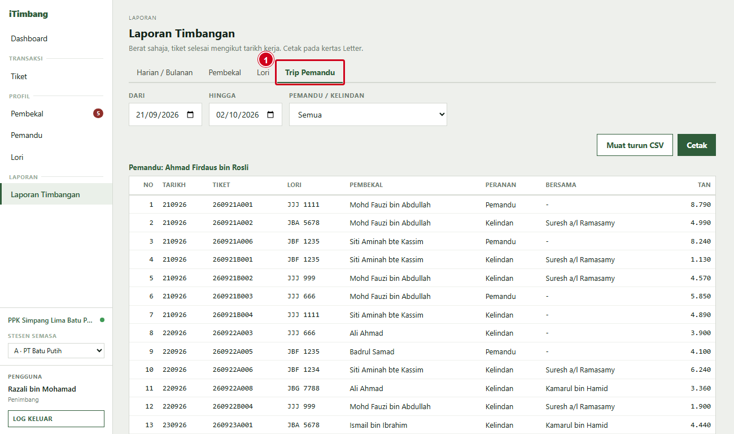Switch to the Harian / Bulanan tab
This screenshot has height=434, width=734.
click(x=165, y=72)
